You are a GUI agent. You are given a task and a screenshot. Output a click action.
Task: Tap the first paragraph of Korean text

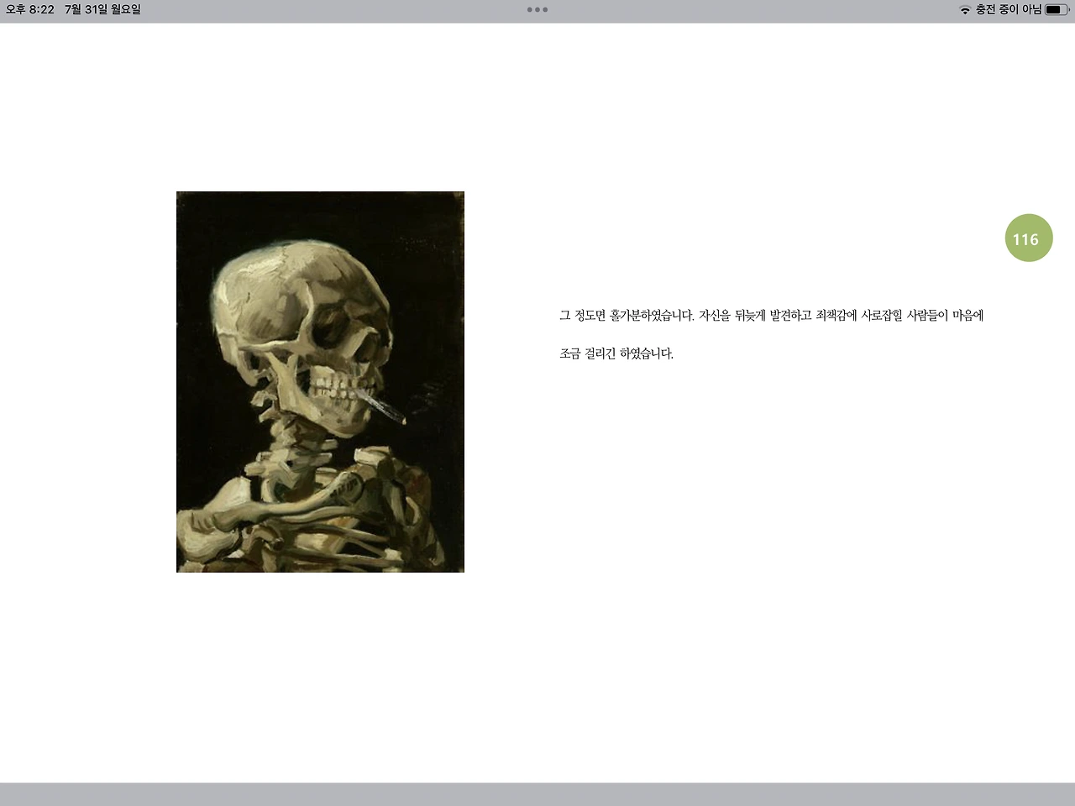point(771,315)
